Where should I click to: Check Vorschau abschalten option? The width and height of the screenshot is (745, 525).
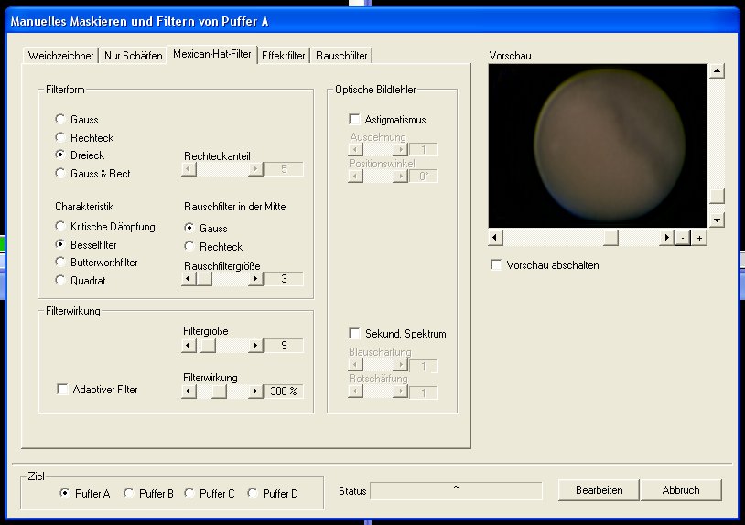tap(496, 265)
